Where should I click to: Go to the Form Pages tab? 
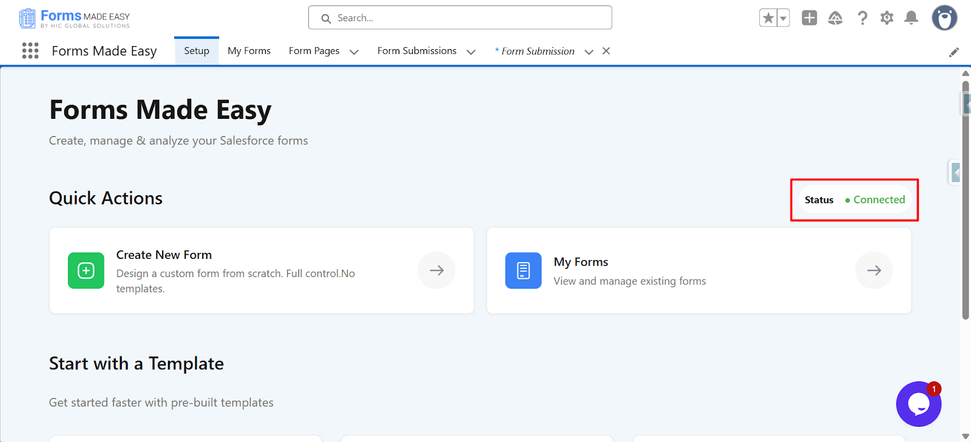click(314, 51)
